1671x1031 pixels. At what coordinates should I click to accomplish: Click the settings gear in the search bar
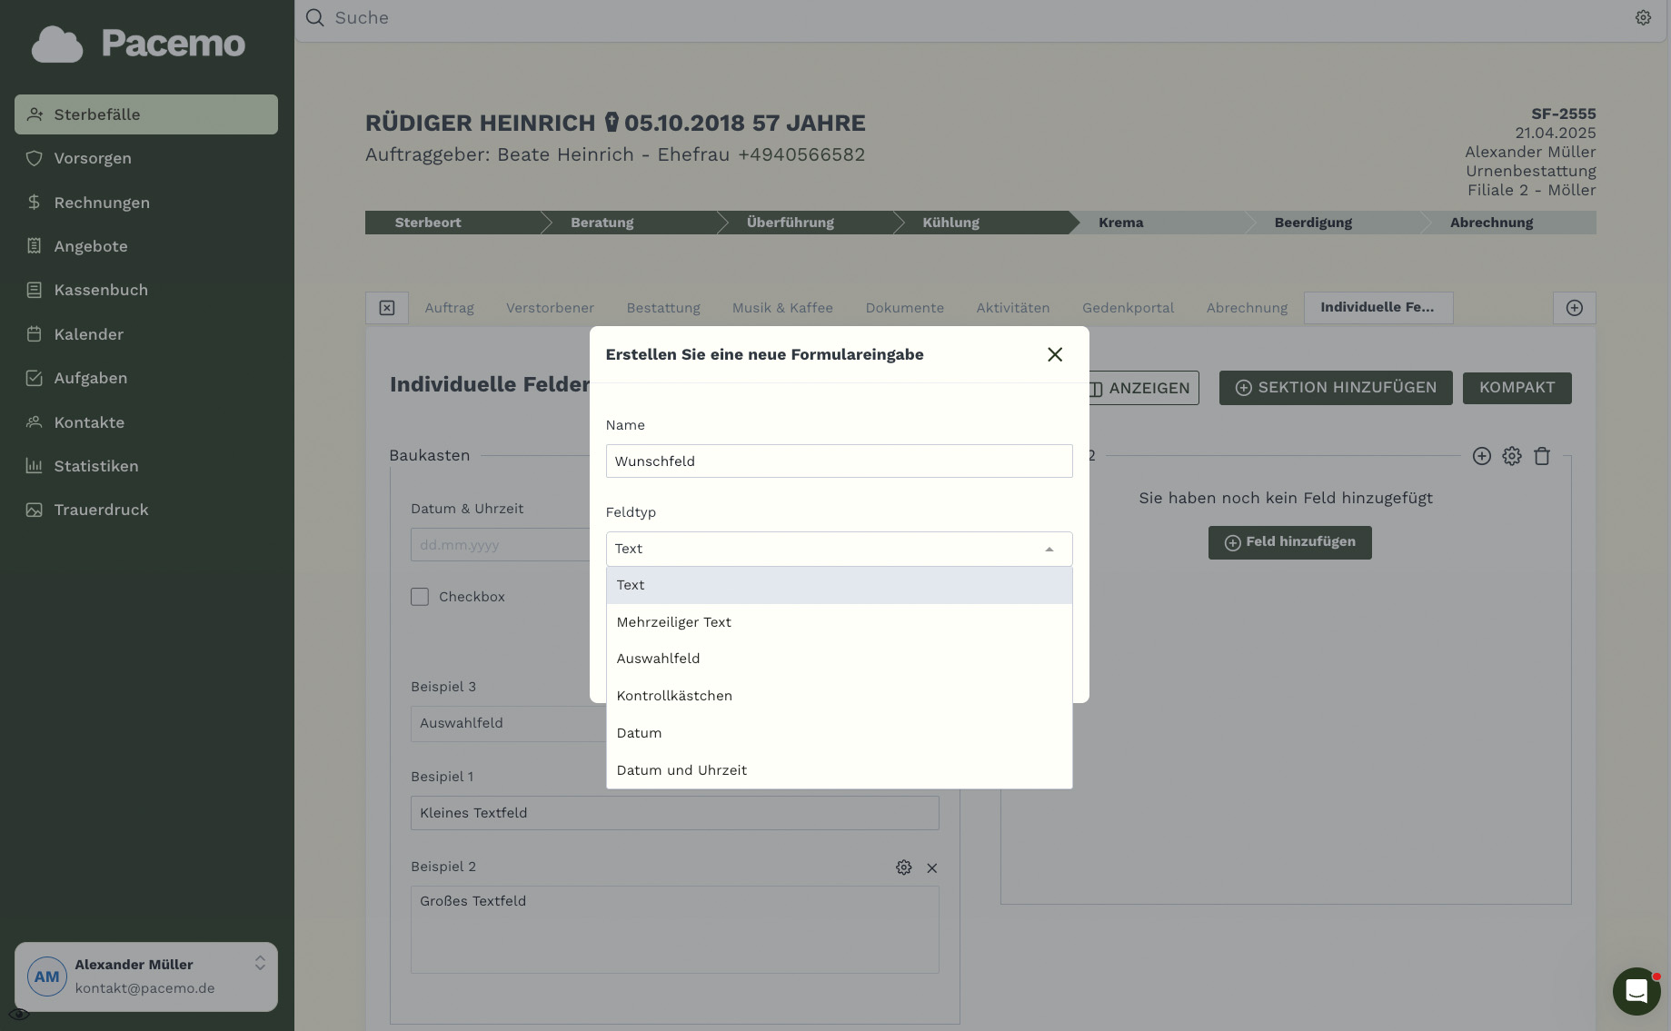[1643, 18]
